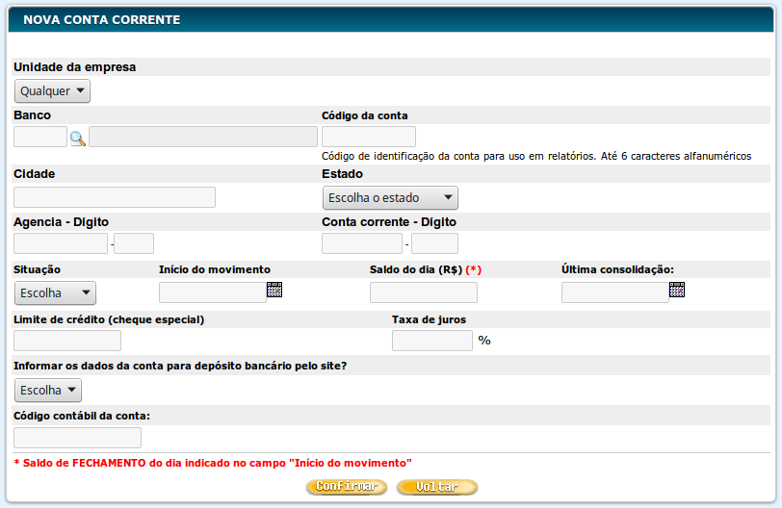Image resolution: width=782 pixels, height=508 pixels.
Task: Select the Cidade text field
Action: [115, 197]
